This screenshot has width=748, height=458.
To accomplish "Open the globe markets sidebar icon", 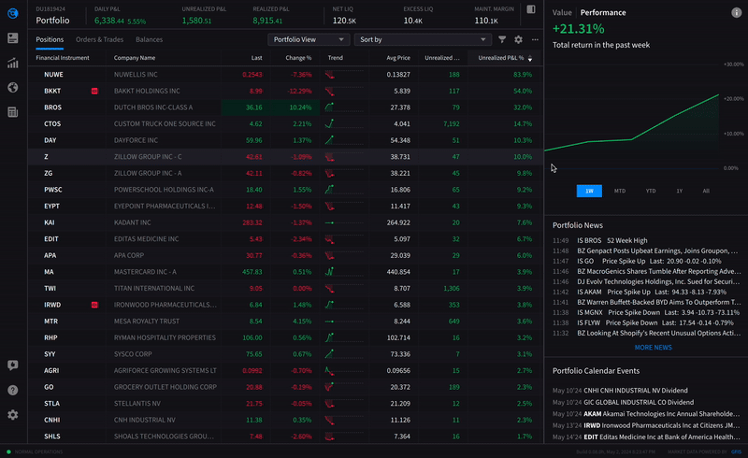I will (x=13, y=87).
